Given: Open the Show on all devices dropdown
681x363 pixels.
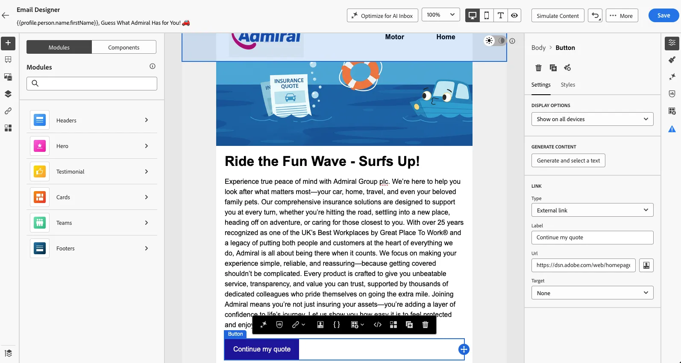Looking at the screenshot, I should pyautogui.click(x=592, y=119).
